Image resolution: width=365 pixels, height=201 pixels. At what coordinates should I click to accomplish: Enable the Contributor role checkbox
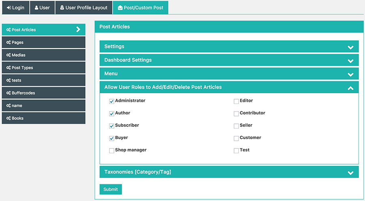point(236,114)
